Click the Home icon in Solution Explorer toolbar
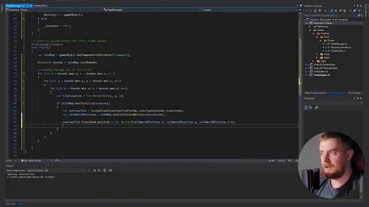This screenshot has width=369, height=207. pos(315,11)
